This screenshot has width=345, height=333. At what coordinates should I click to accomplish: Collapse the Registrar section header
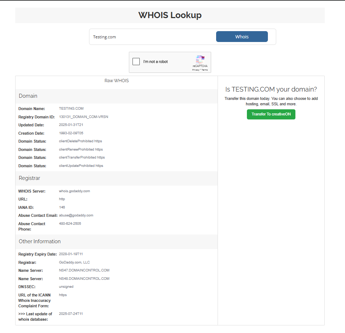coord(117,178)
